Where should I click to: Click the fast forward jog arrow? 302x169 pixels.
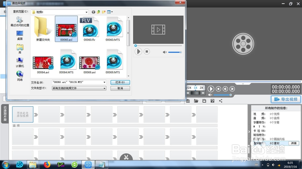tap(203, 93)
